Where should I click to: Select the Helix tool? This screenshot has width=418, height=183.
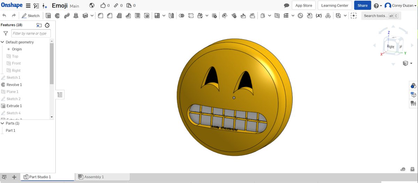pyautogui.click(x=286, y=16)
